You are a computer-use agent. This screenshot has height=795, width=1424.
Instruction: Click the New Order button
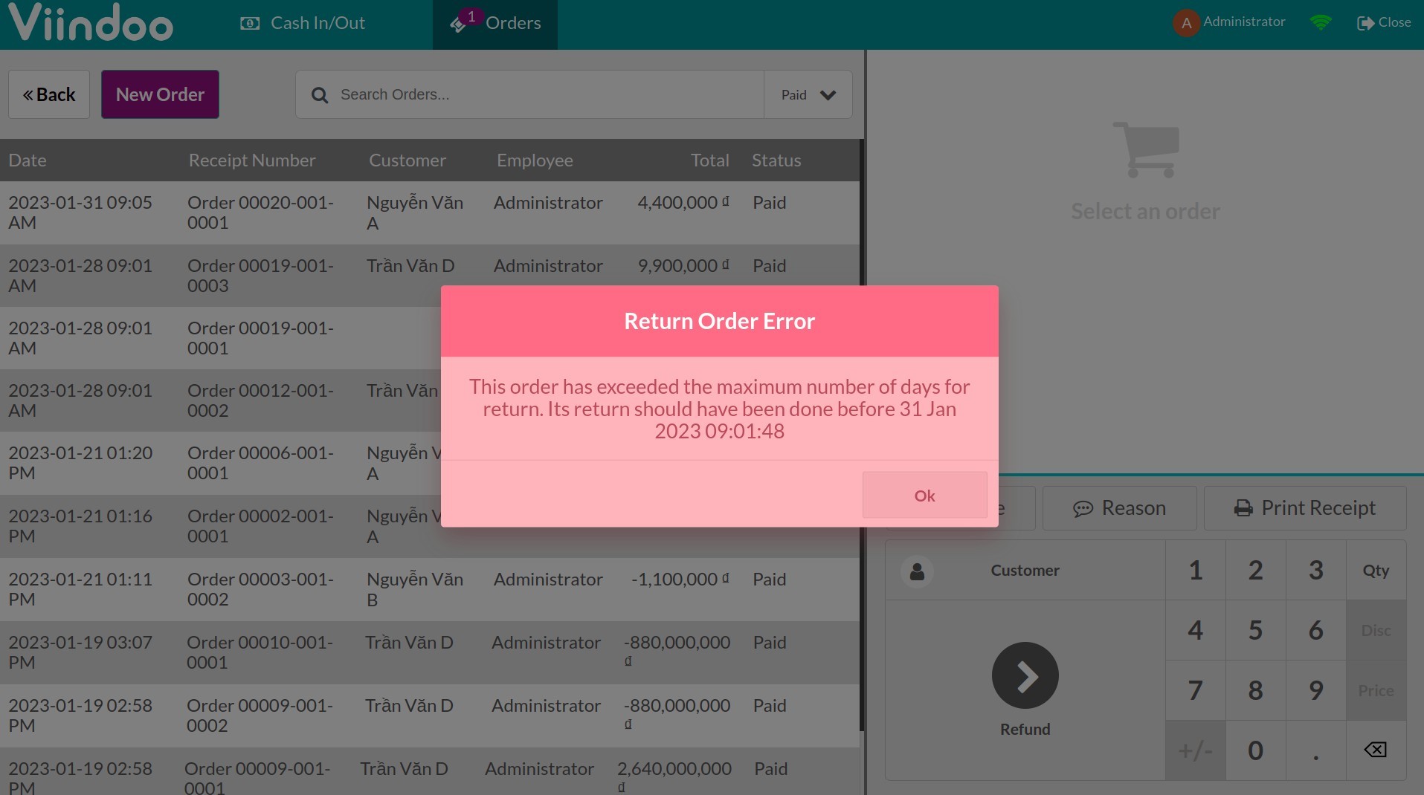[160, 94]
